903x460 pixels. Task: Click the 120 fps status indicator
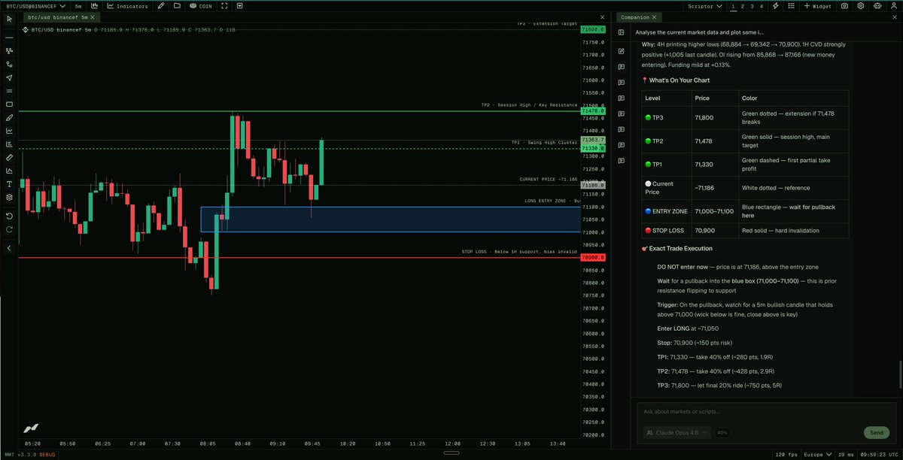(x=785, y=455)
